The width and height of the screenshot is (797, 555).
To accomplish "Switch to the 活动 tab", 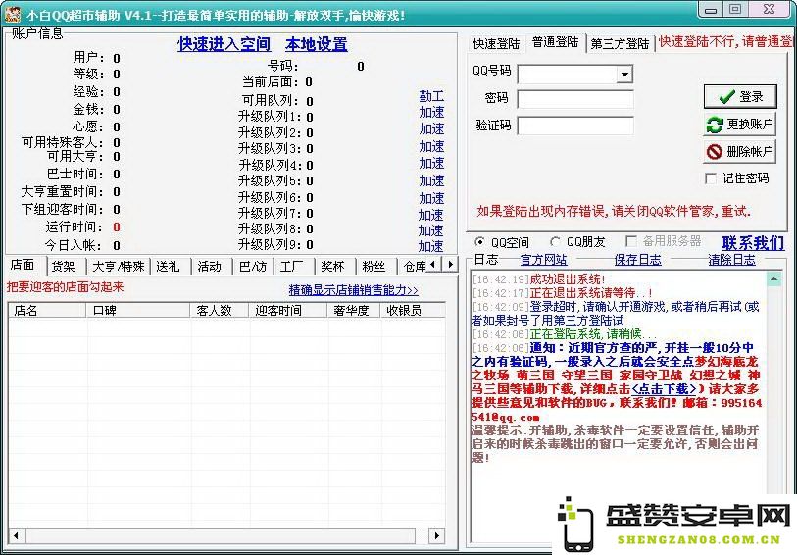I will point(210,267).
